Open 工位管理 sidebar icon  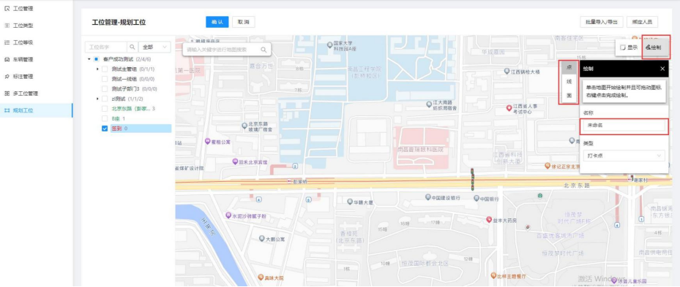[7, 9]
